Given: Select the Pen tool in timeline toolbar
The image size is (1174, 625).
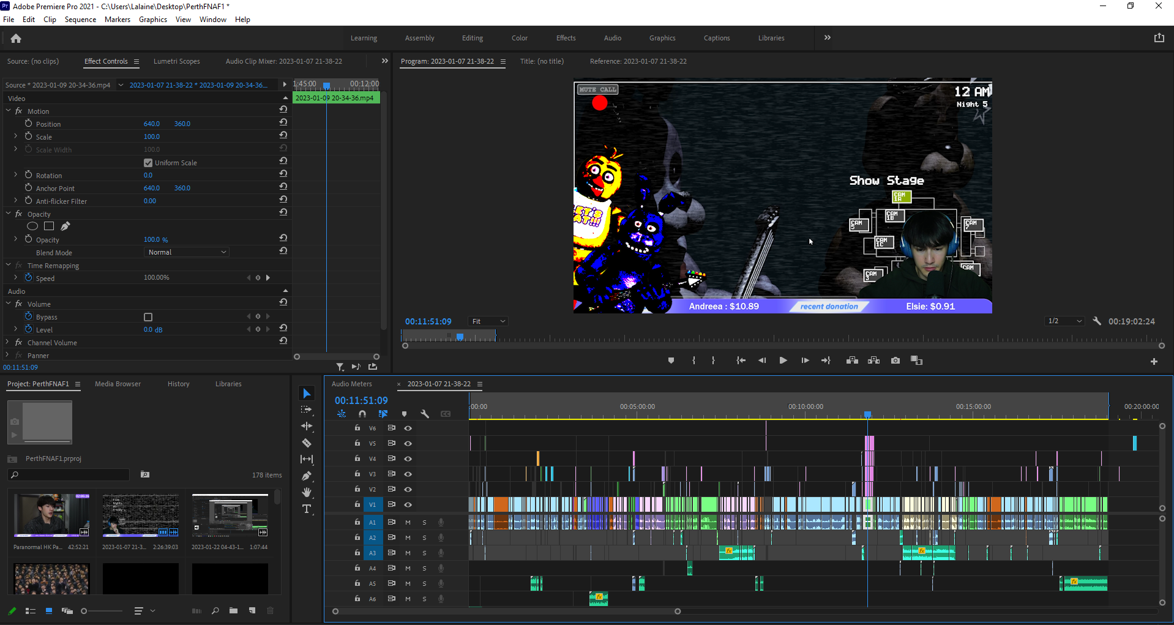Looking at the screenshot, I should pos(307,476).
